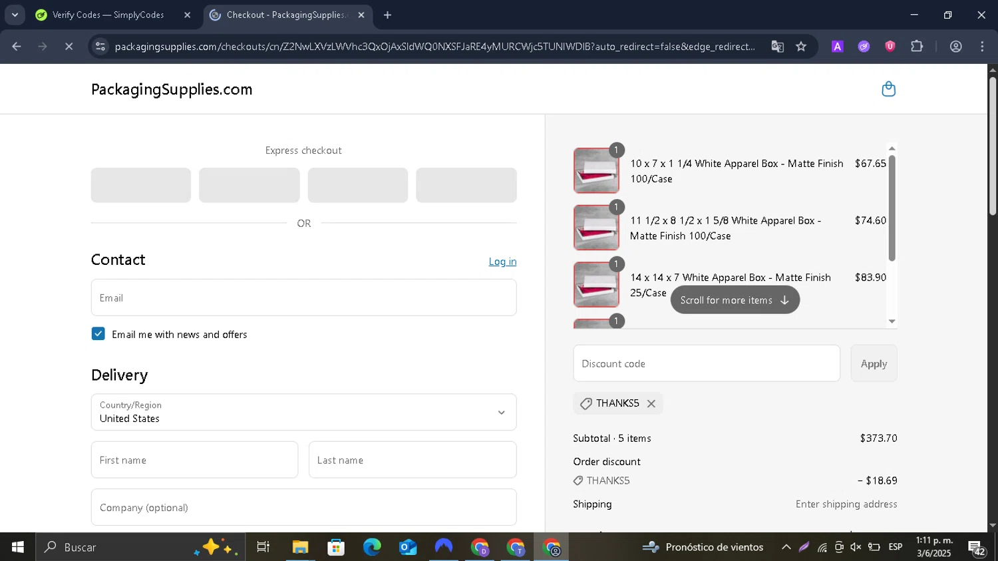998x561 pixels.
Task: Toggle Email me with news and offers
Action: 98,334
